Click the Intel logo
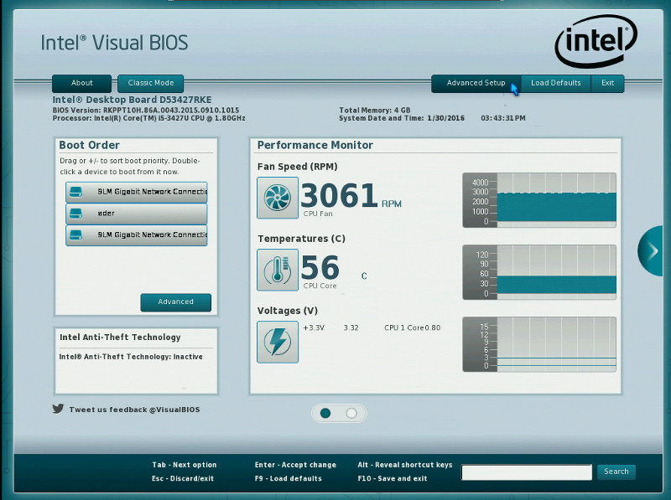 pyautogui.click(x=596, y=41)
